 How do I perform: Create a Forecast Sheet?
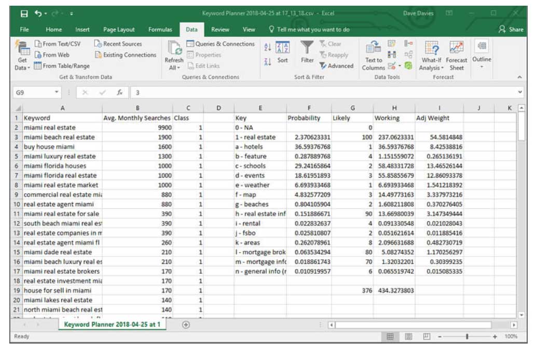(456, 55)
